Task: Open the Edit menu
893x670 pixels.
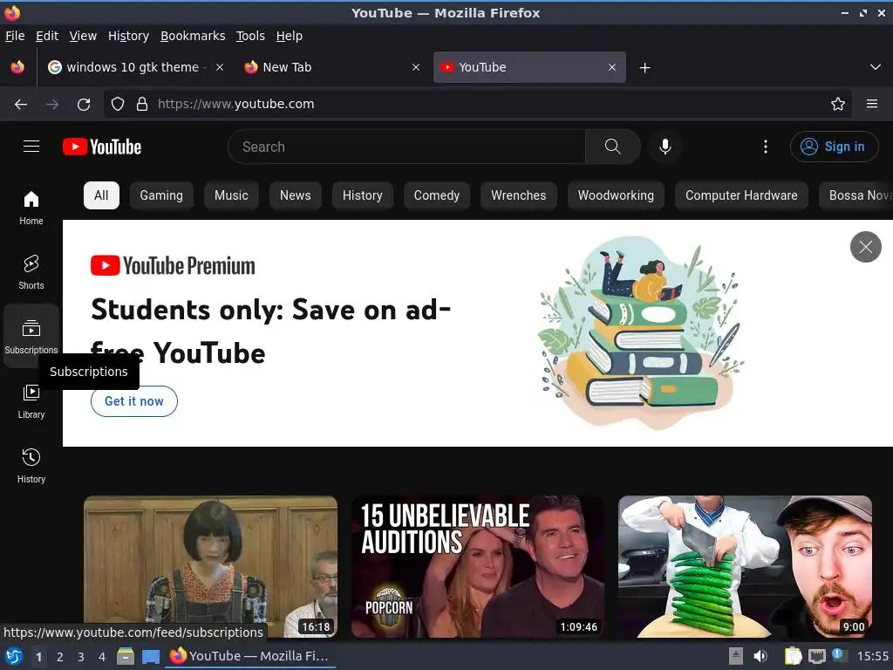Action: tap(47, 36)
